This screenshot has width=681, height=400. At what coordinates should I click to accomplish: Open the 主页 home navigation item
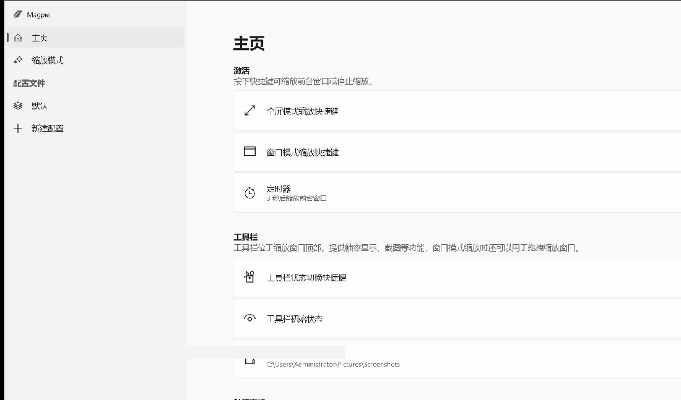95,38
